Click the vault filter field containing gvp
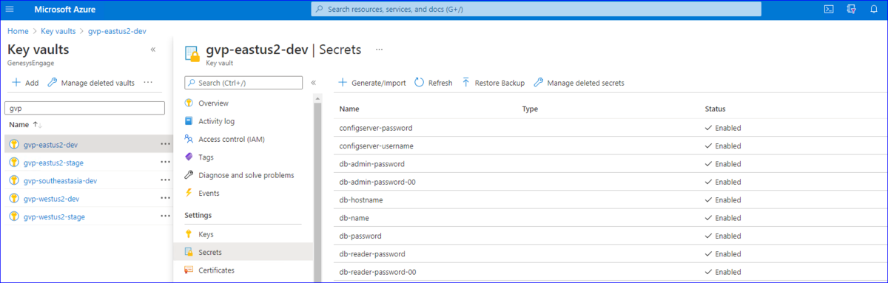Viewport: 888px width, 283px height. [x=84, y=108]
